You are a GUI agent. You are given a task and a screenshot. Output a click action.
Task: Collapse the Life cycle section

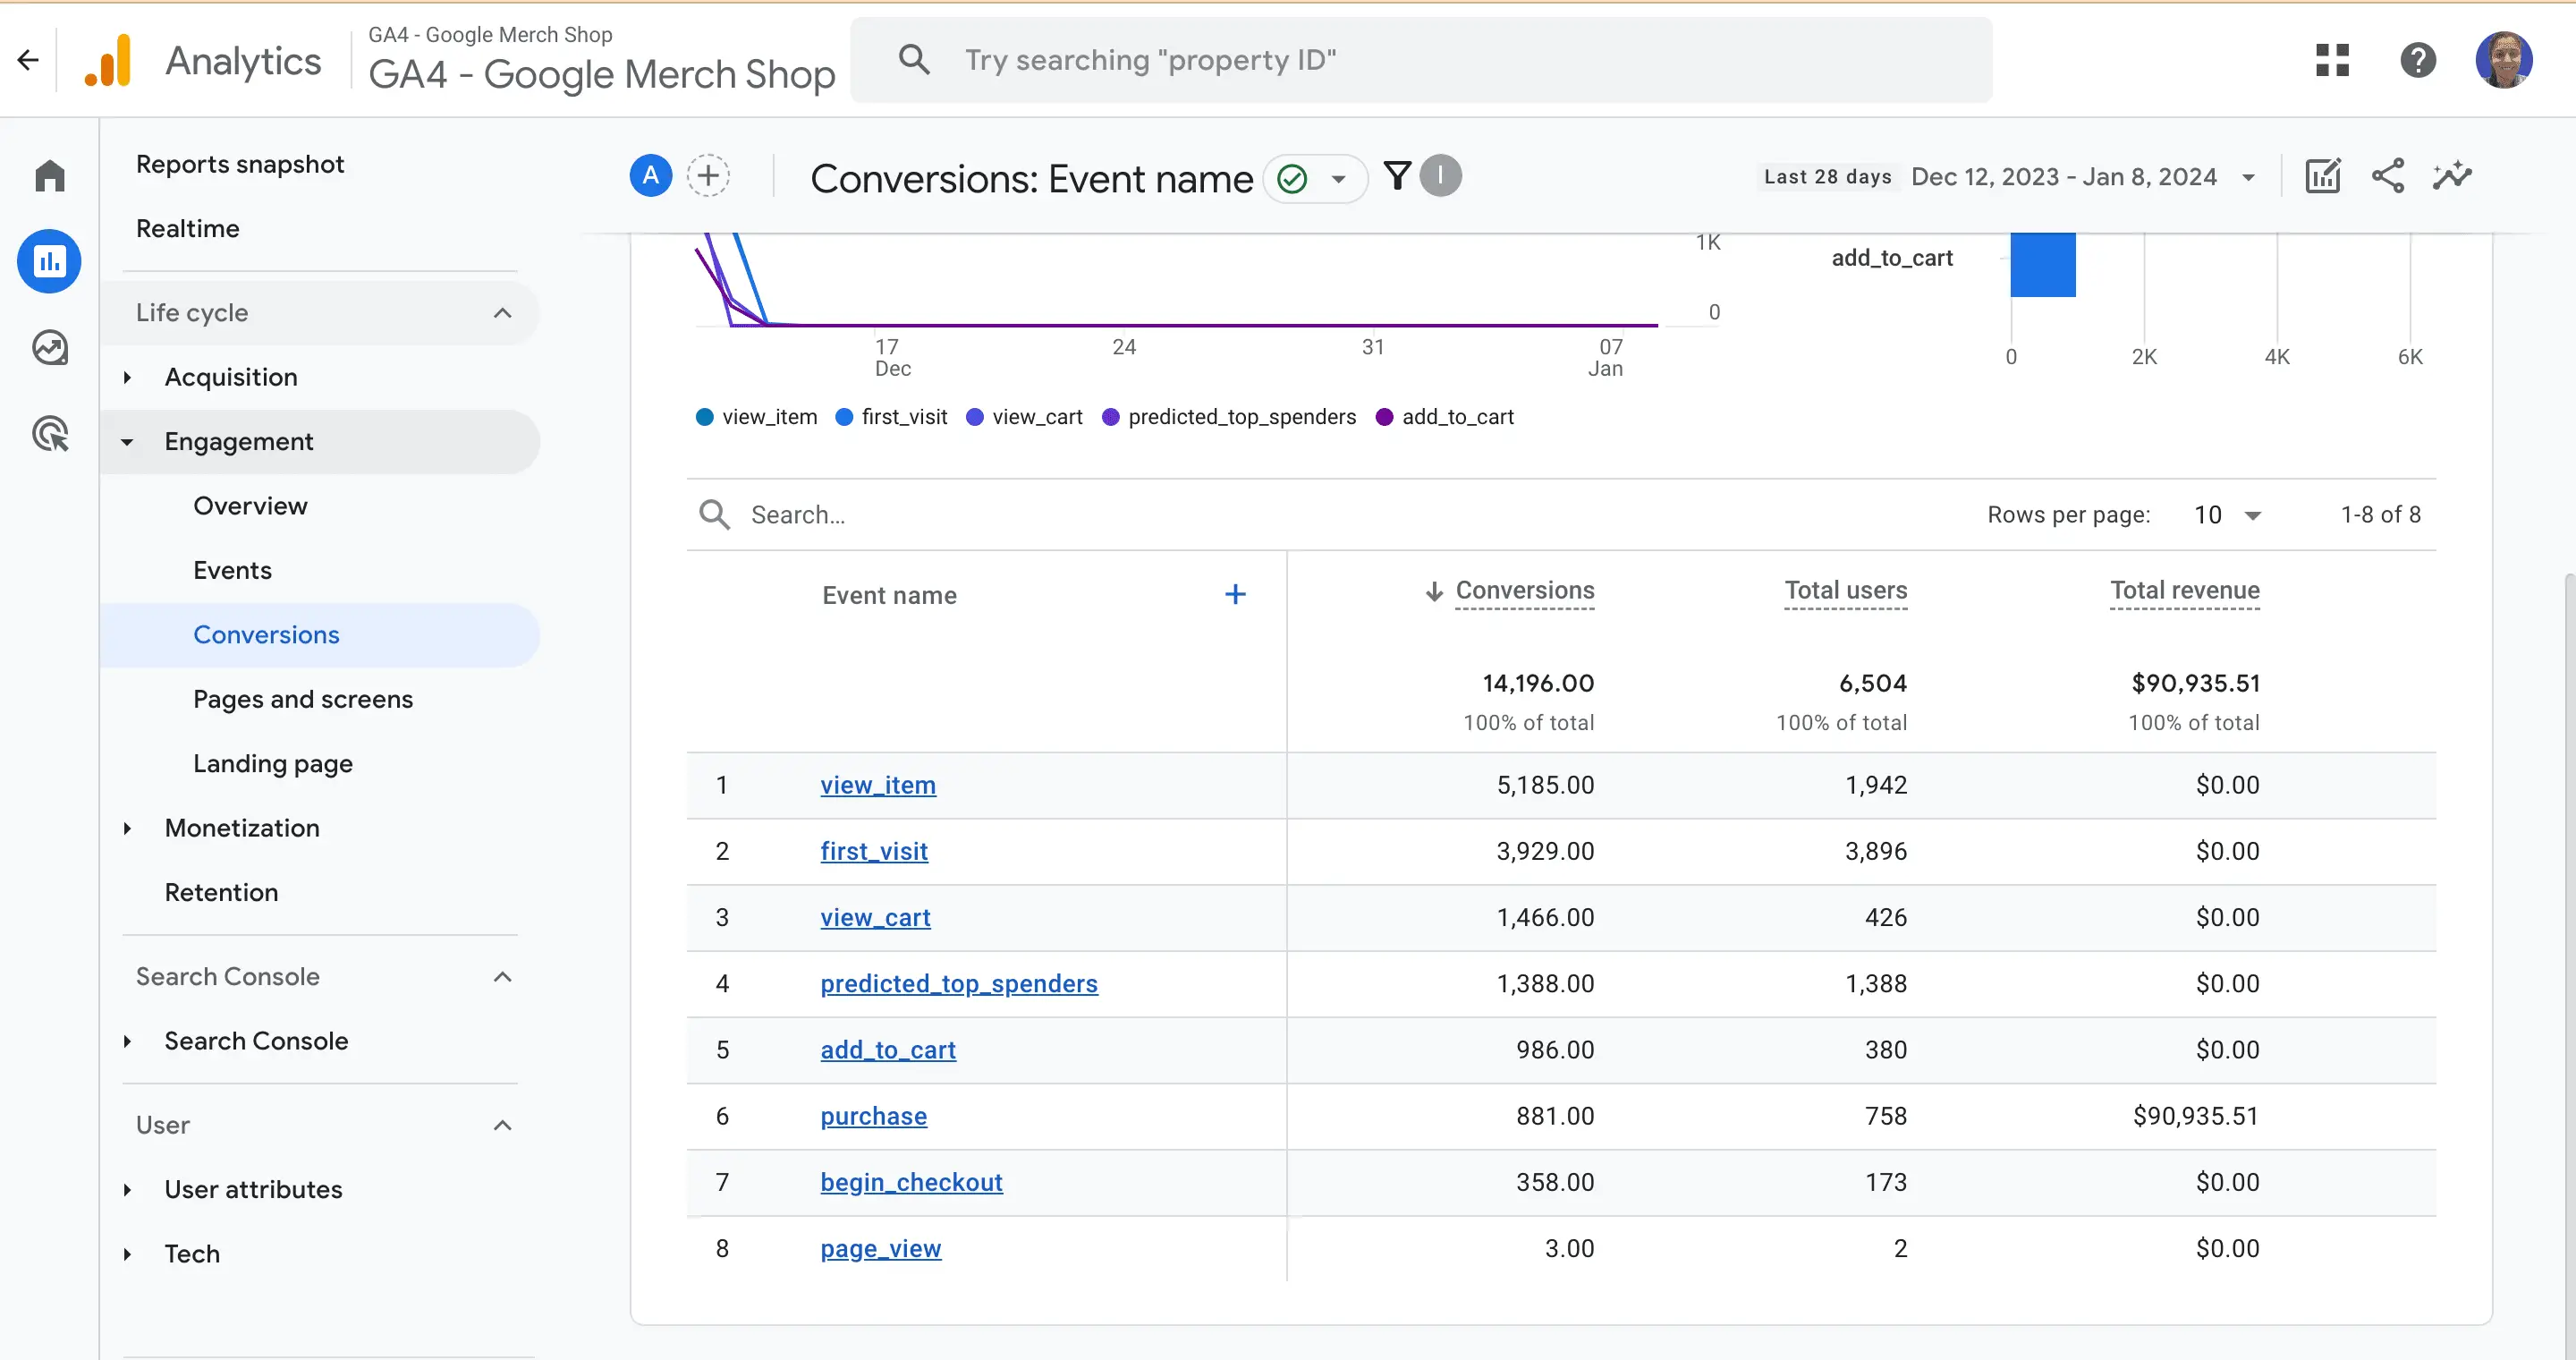pos(502,313)
